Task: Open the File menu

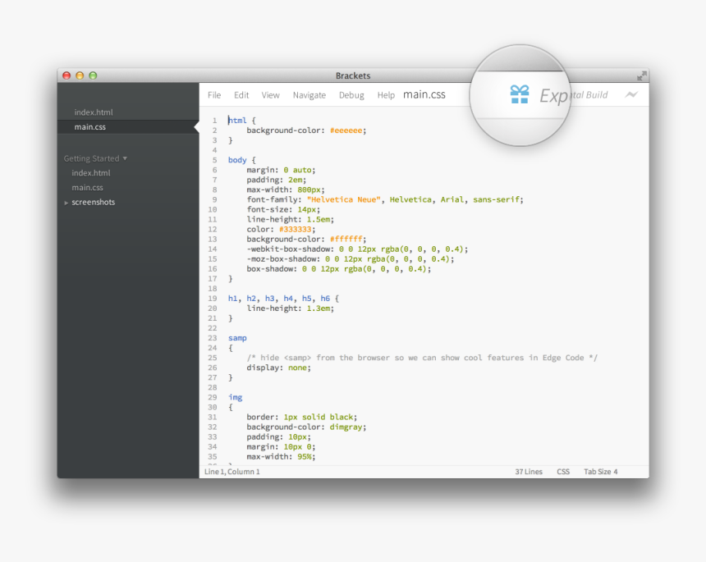Action: point(214,95)
